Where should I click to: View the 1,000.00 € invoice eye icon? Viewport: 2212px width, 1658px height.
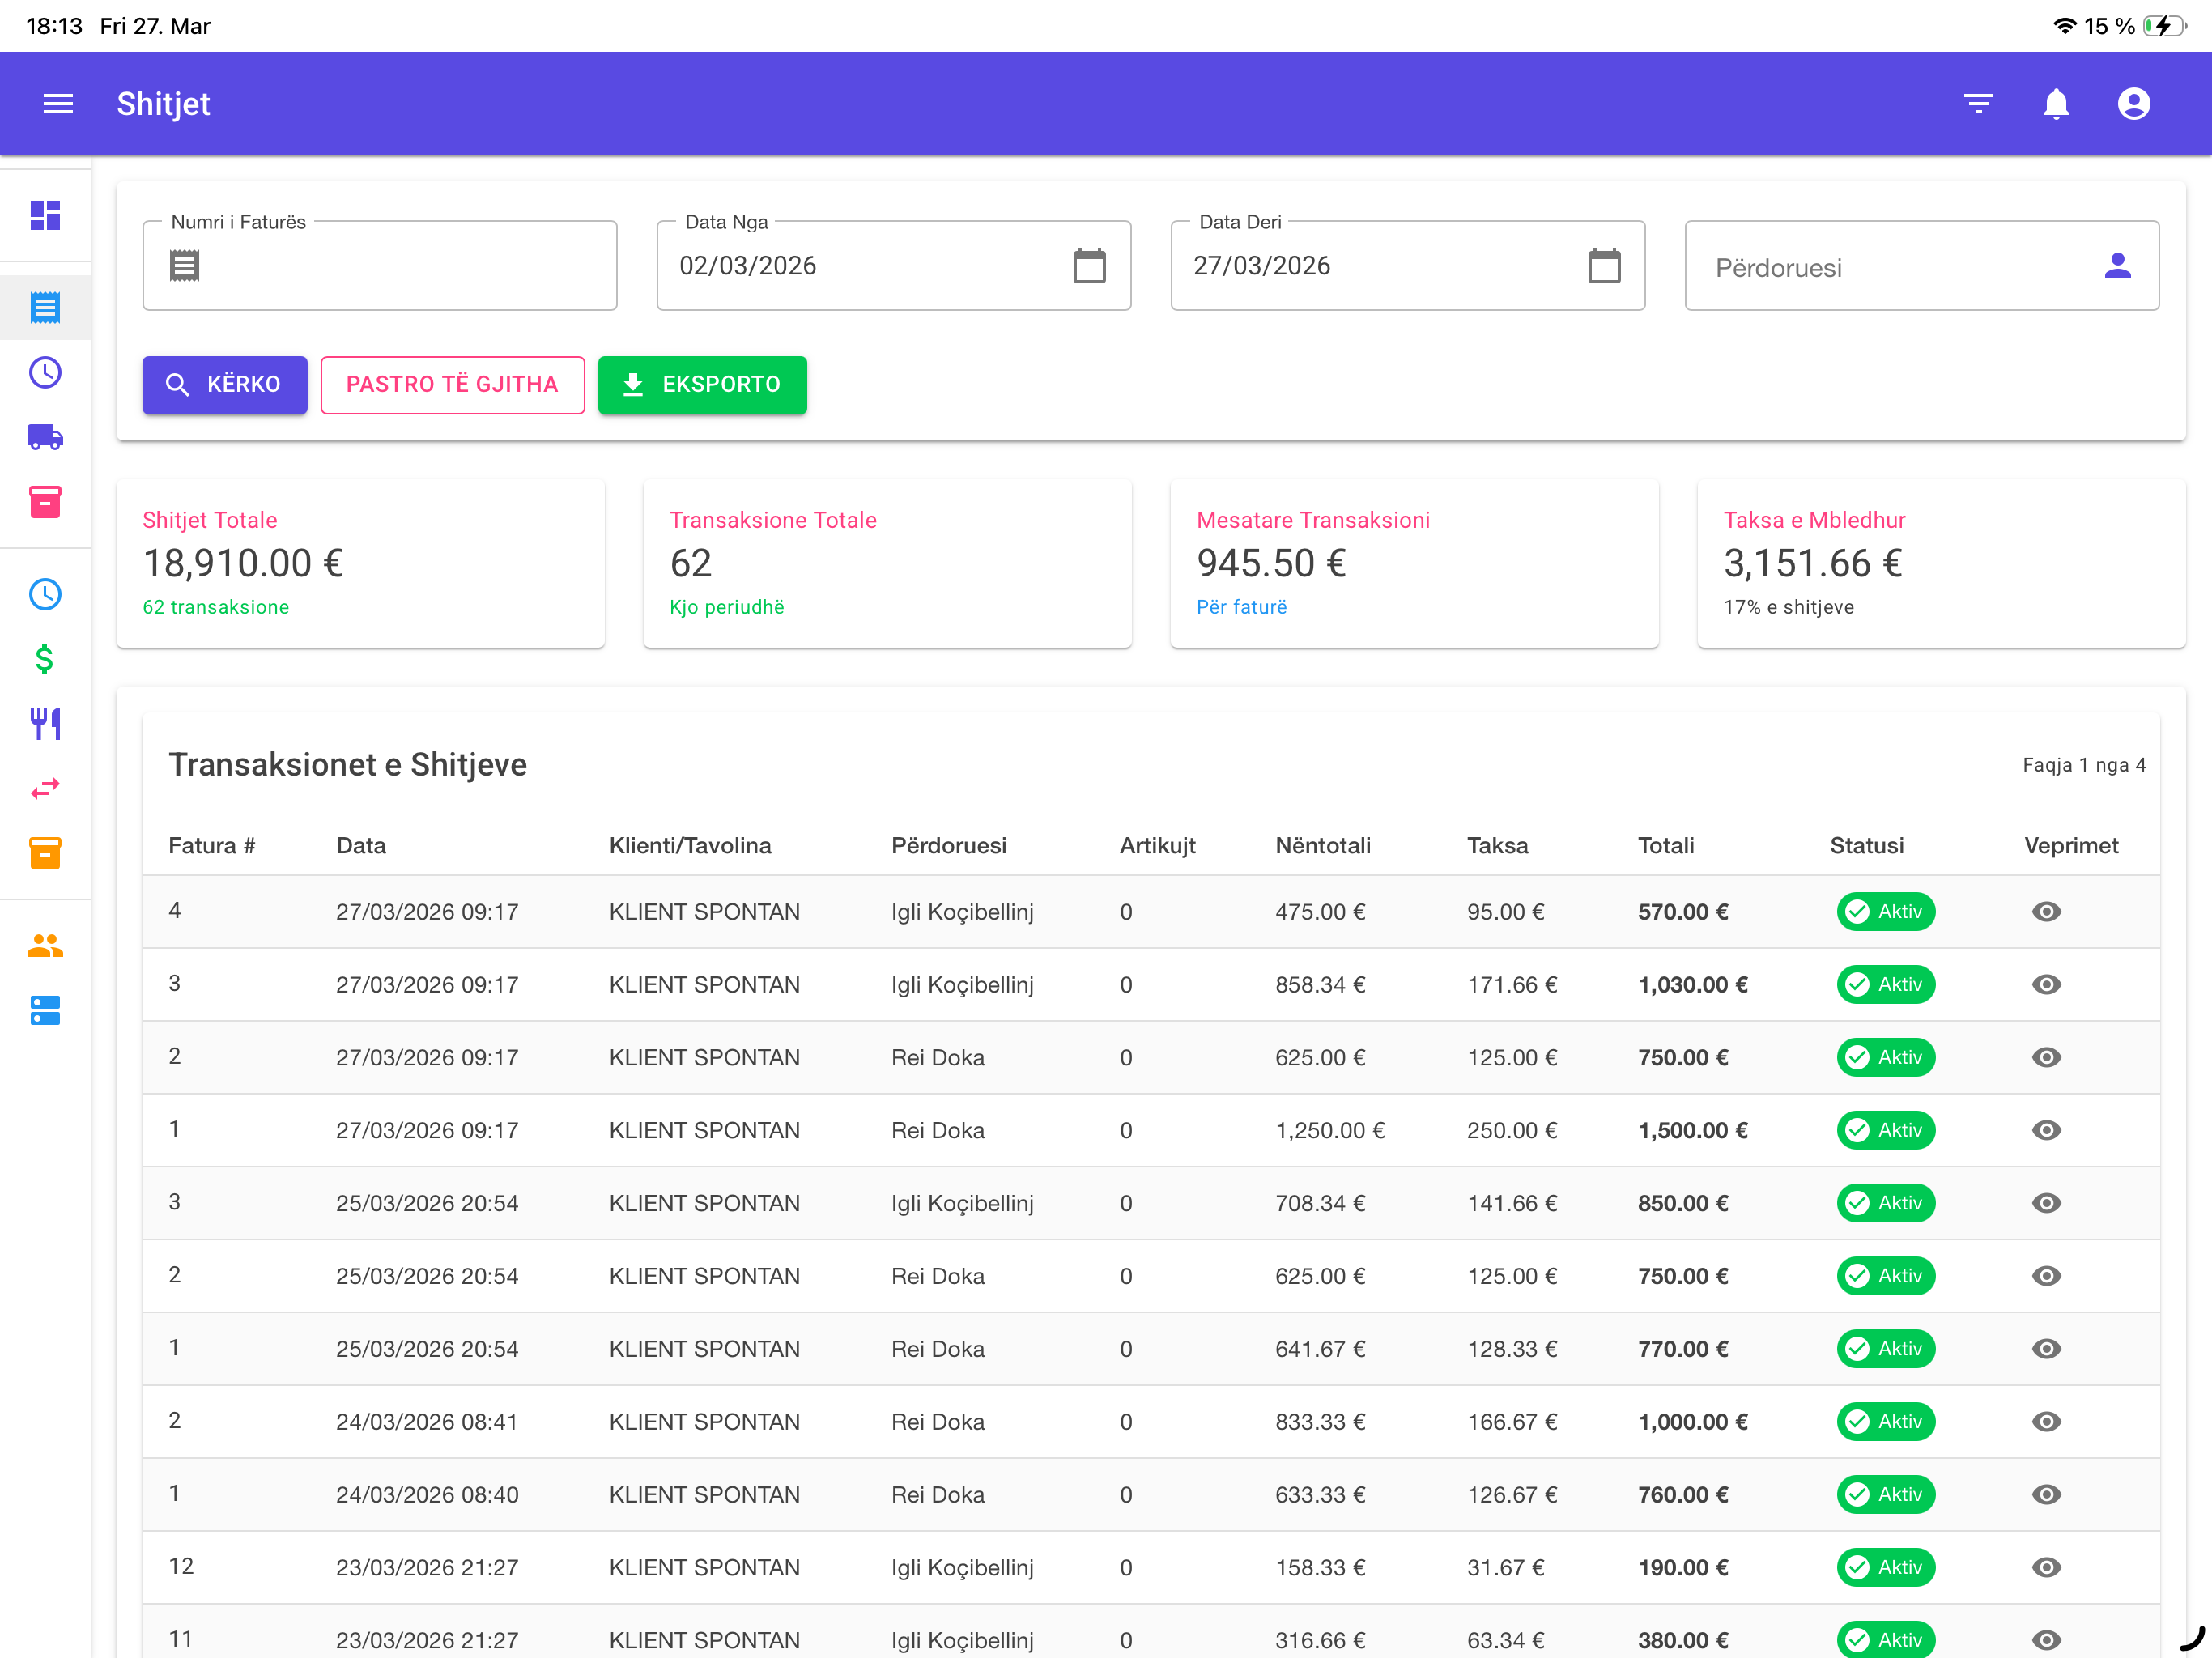pos(2046,1422)
